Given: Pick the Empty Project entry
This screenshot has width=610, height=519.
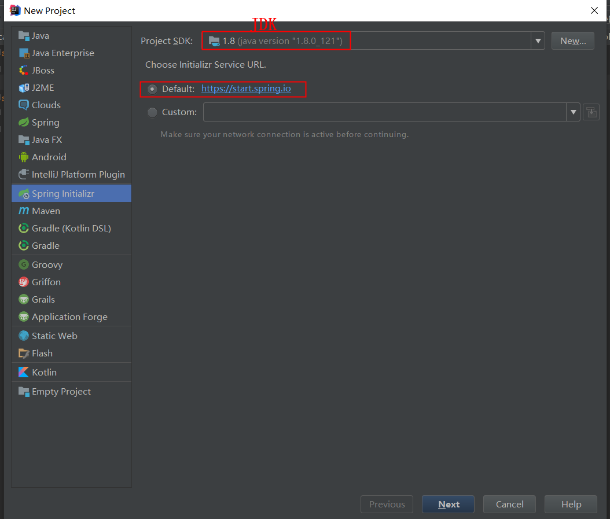Looking at the screenshot, I should 72,392.
